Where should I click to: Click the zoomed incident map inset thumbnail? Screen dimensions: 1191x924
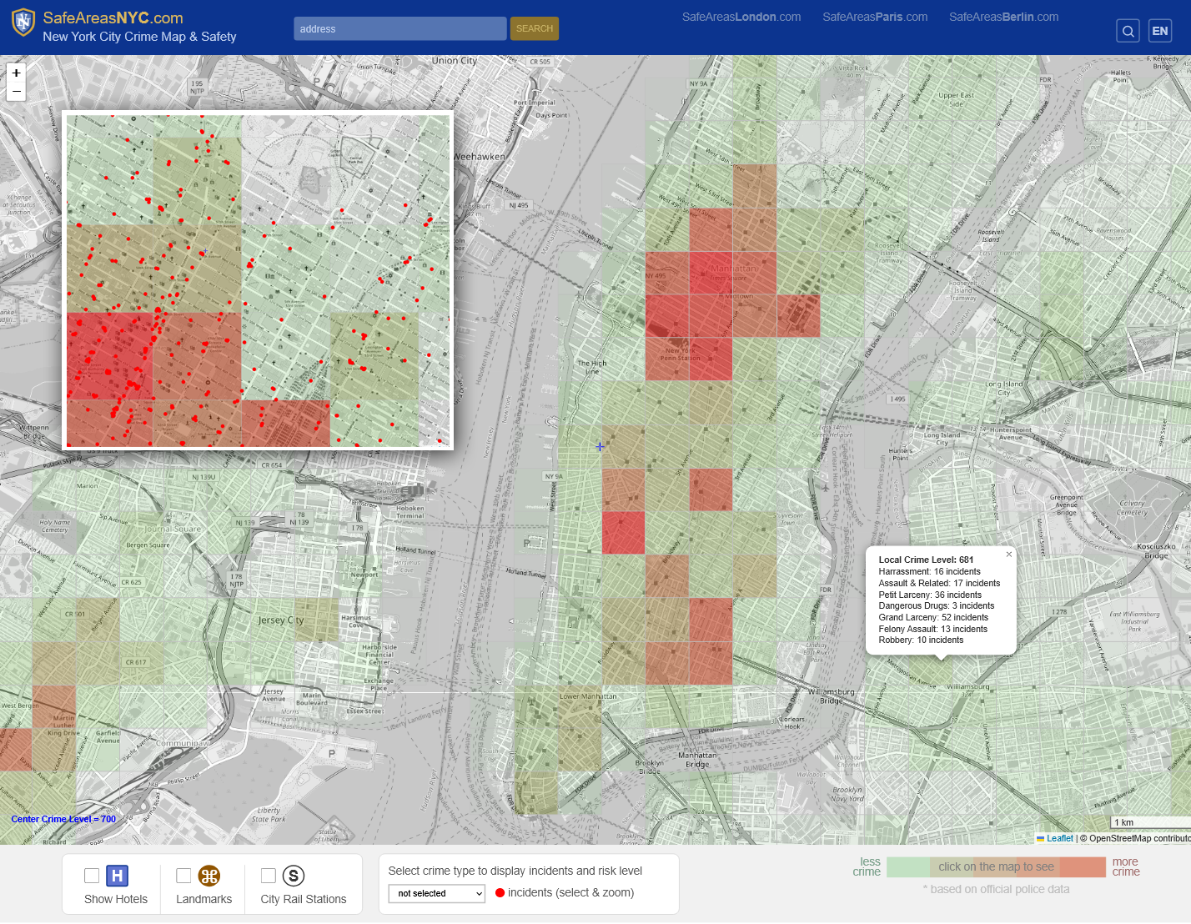[x=259, y=280]
